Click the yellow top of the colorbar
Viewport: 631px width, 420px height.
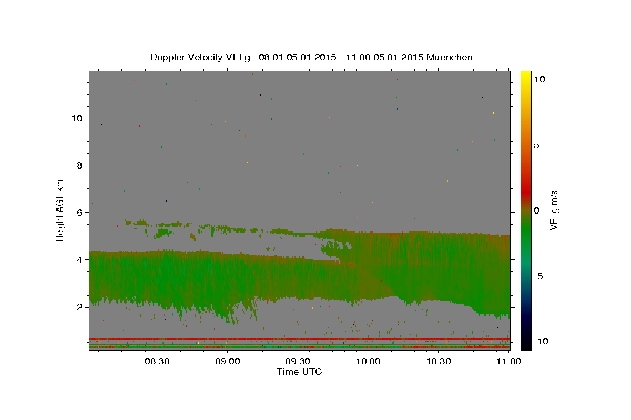pos(525,77)
